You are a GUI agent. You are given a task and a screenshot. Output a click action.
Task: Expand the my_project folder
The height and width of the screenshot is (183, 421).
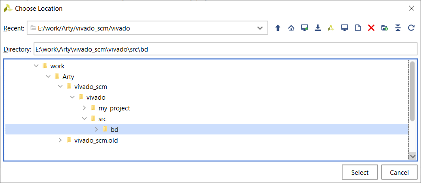pyautogui.click(x=84, y=108)
